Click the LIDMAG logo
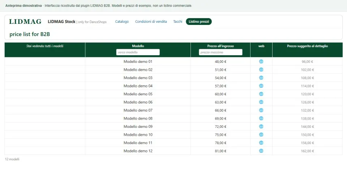 (25, 21)
